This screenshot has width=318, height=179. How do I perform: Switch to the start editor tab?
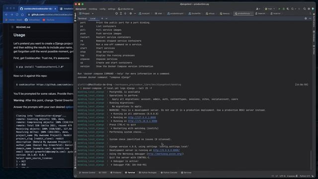(x=159, y=13)
